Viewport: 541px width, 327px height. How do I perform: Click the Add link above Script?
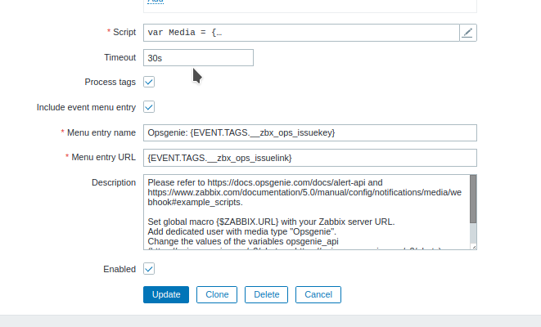point(156,2)
